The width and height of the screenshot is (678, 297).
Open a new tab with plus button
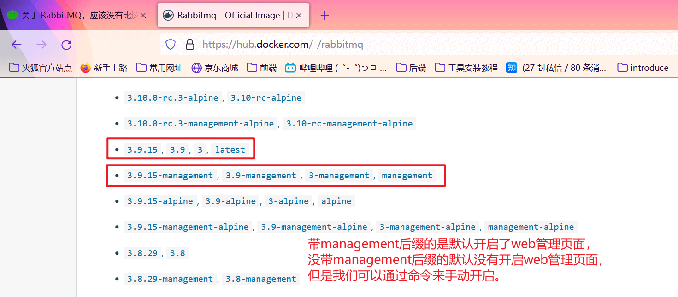[324, 16]
